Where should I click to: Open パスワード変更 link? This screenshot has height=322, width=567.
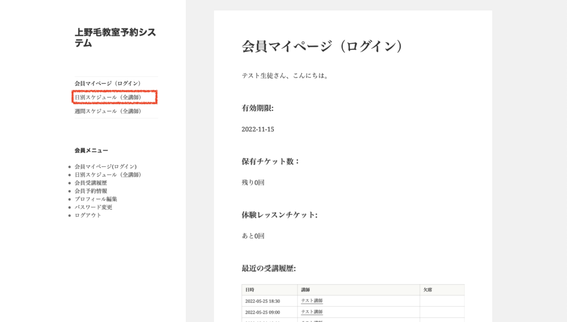(93, 207)
